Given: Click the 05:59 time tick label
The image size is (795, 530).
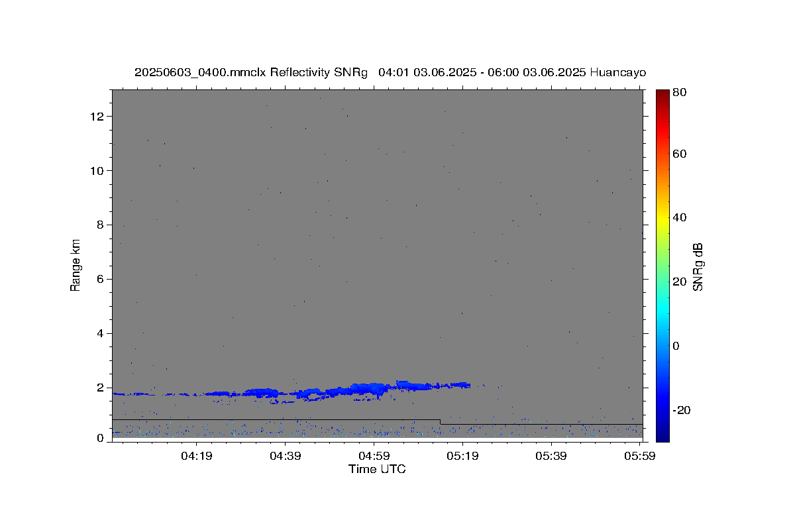Looking at the screenshot, I should 640,456.
